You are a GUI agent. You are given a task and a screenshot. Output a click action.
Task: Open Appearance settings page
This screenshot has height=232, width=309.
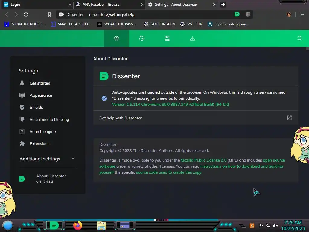point(41,95)
